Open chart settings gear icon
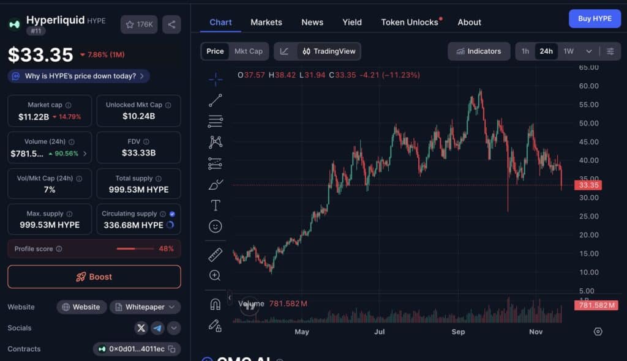This screenshot has width=627, height=361. [x=598, y=332]
